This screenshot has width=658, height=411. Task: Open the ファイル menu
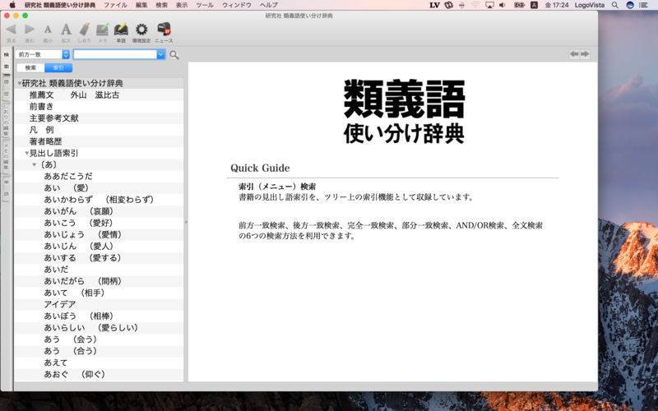[115, 5]
